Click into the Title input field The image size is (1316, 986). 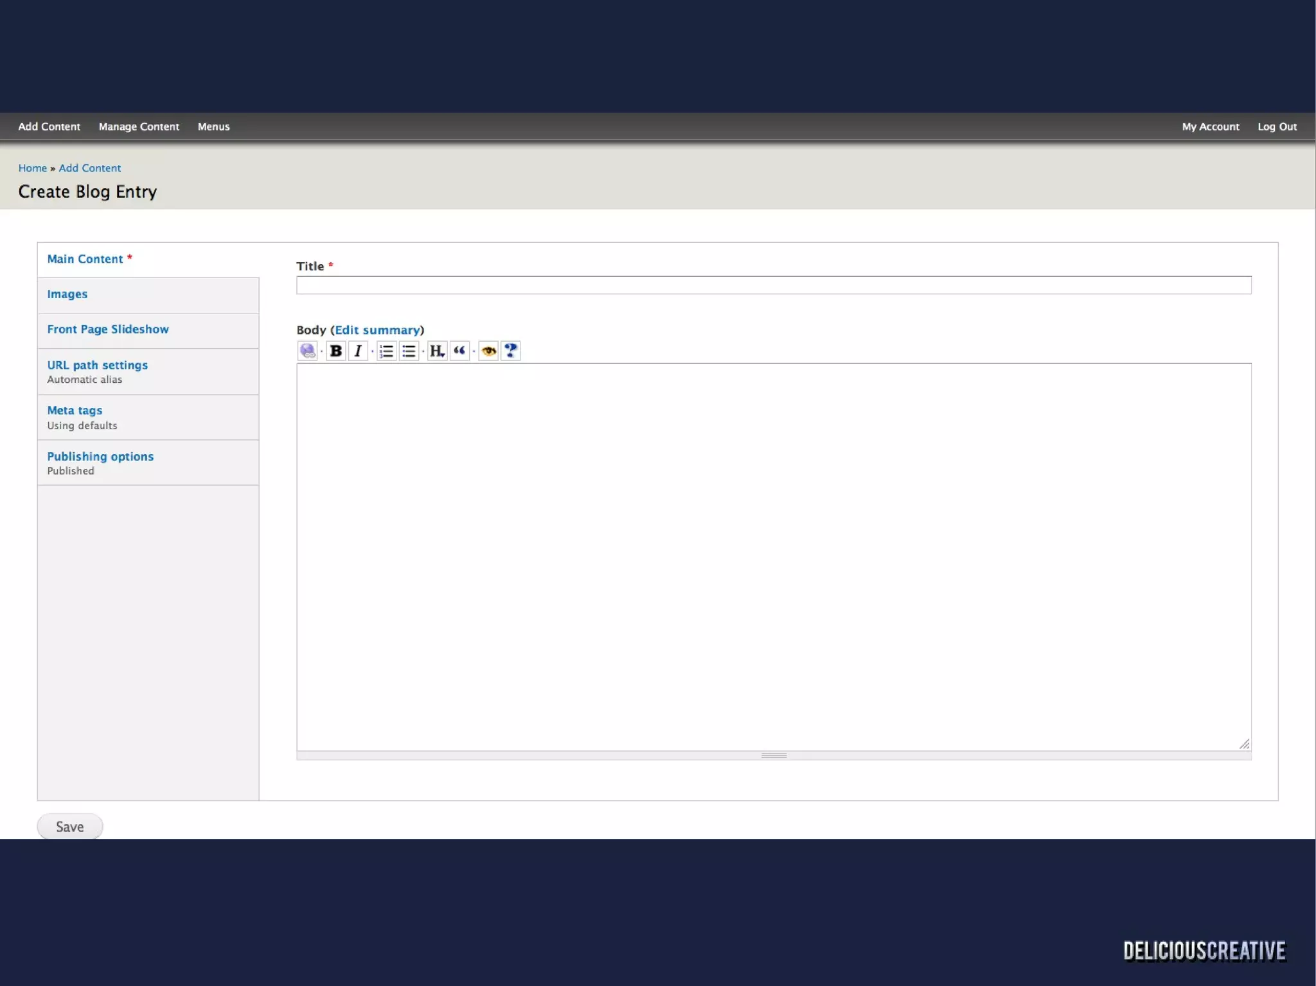point(774,285)
